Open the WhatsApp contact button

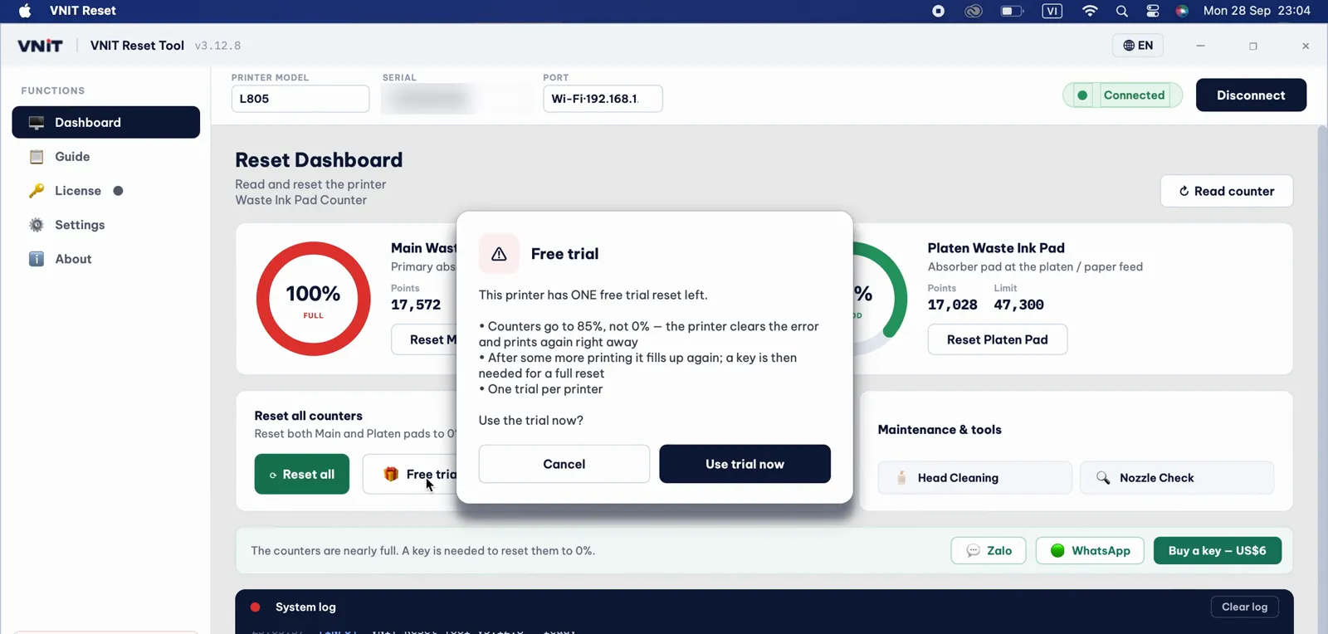[1090, 551]
